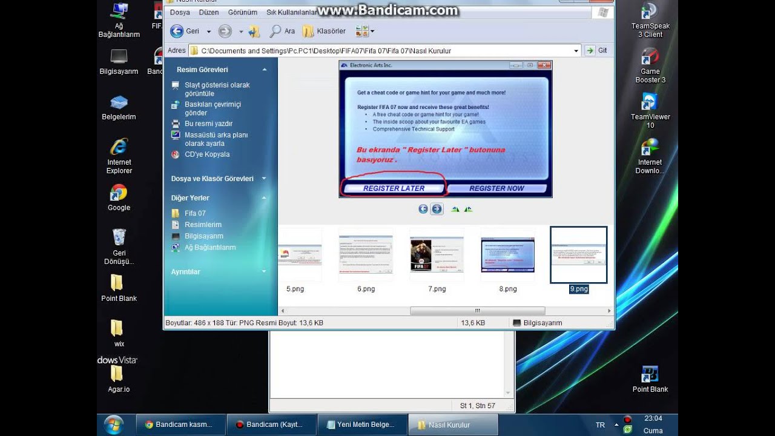The width and height of the screenshot is (775, 436).
Task: Open Point Blank game shortcut on right
Action: (x=650, y=379)
